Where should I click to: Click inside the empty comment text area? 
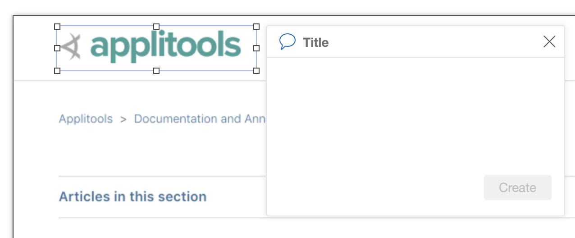[x=415, y=115]
